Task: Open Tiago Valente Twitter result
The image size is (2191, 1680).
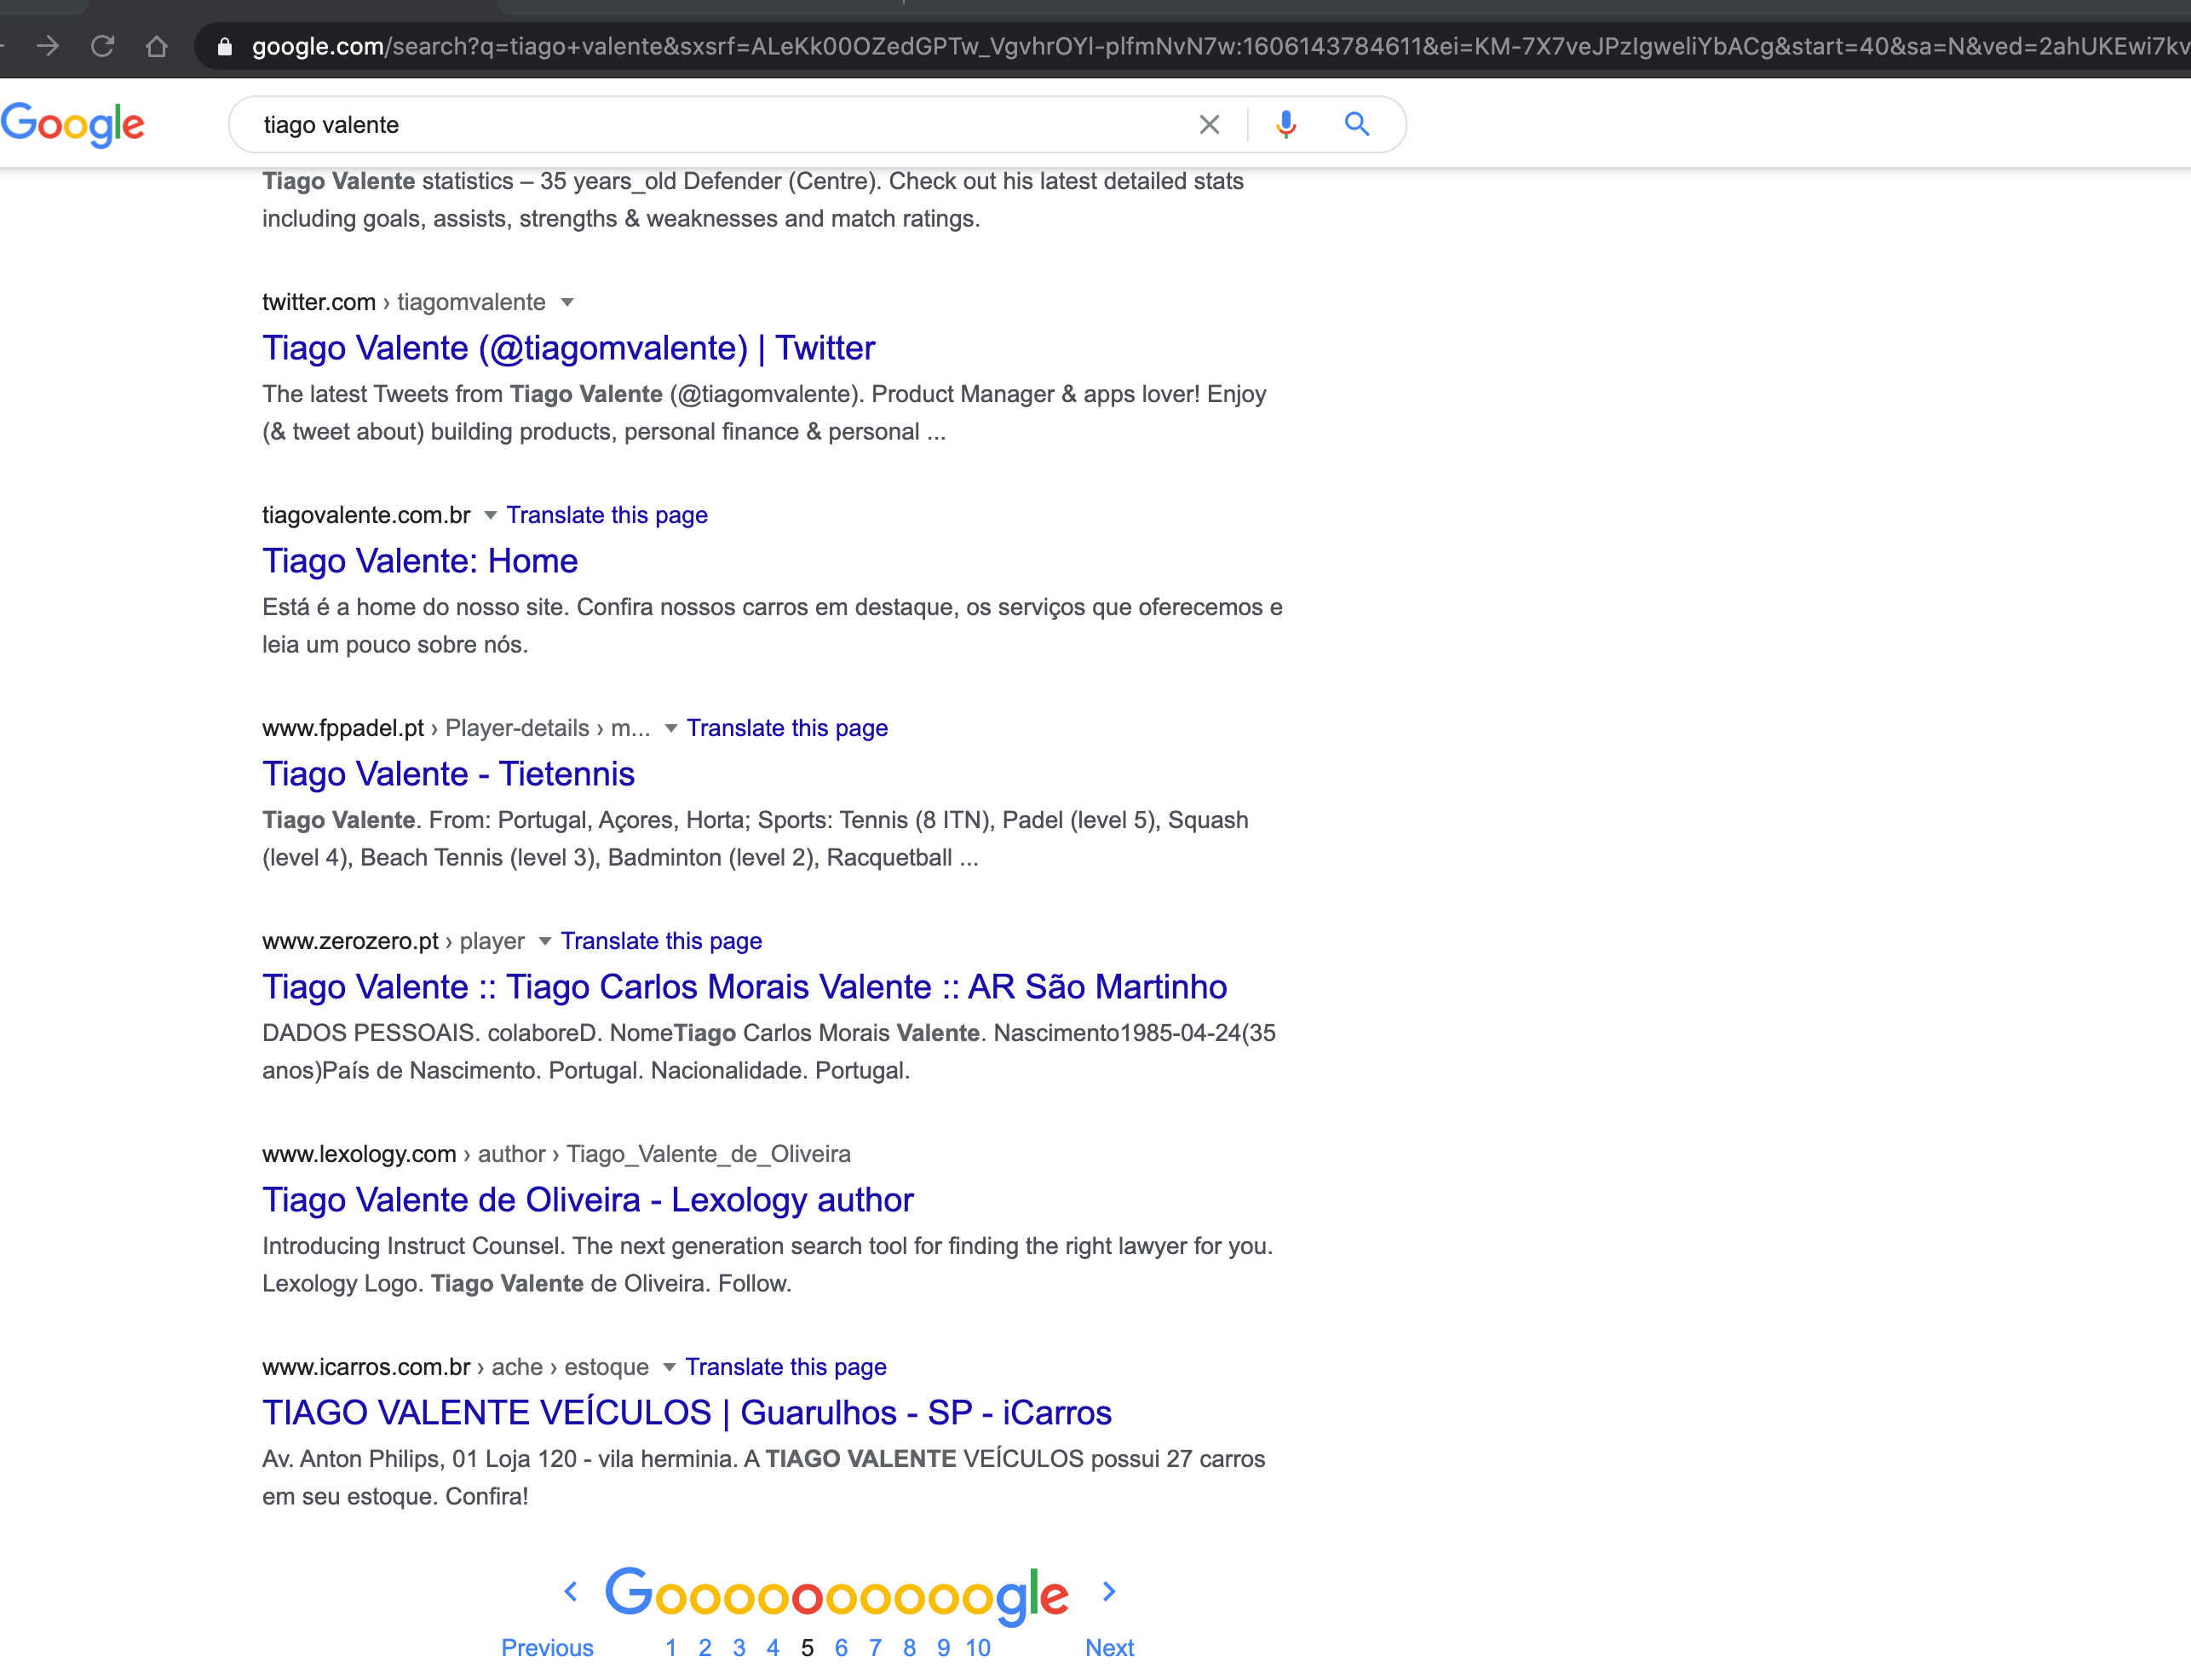Action: pyautogui.click(x=569, y=348)
